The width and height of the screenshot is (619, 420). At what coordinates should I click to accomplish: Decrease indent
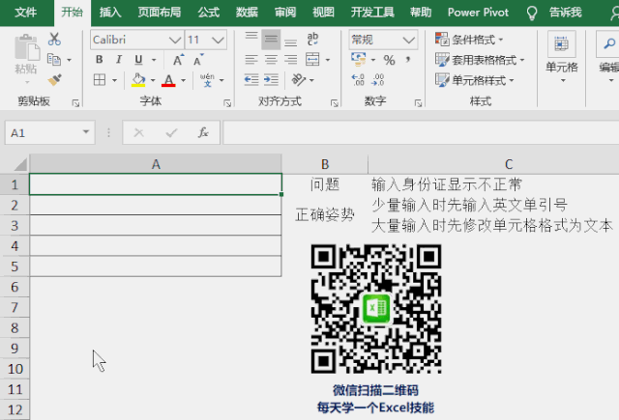(x=251, y=80)
